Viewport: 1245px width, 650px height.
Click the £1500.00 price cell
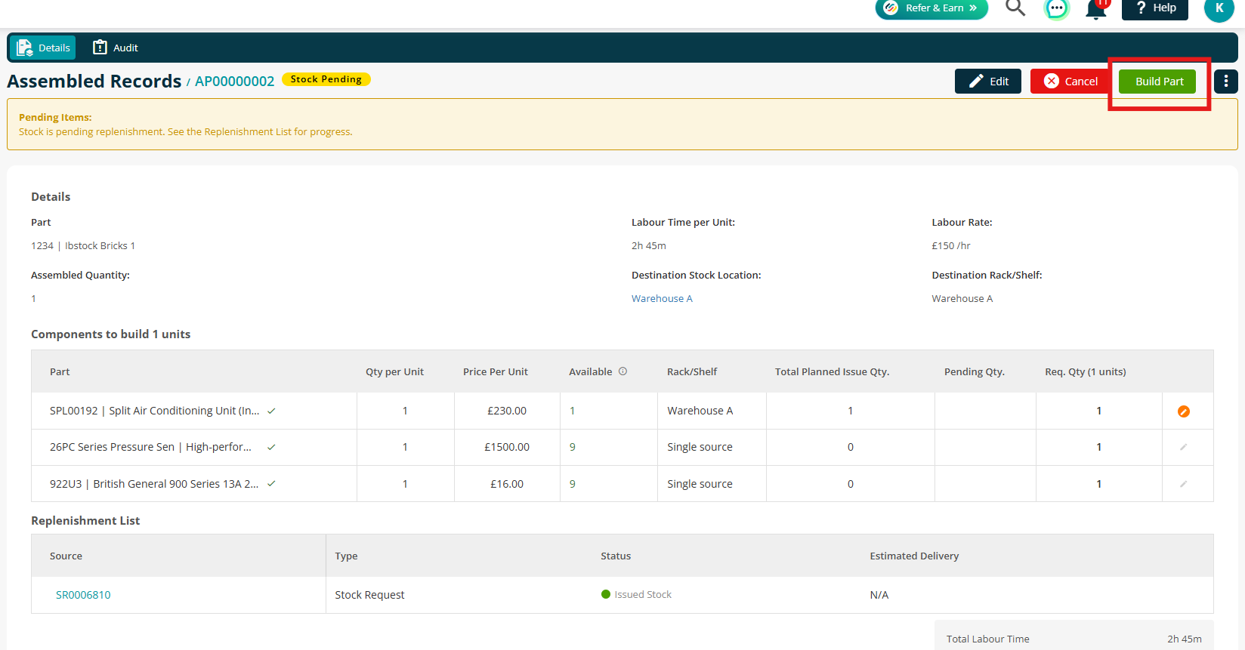[507, 447]
